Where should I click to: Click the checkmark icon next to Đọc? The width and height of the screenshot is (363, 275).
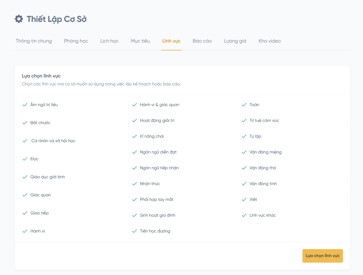pyautogui.click(x=25, y=159)
